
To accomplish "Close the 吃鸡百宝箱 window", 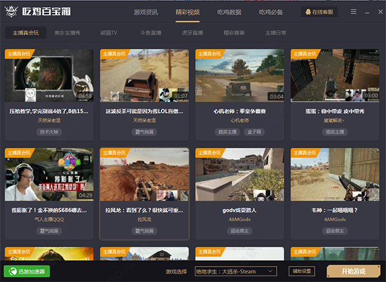I will point(380,12).
